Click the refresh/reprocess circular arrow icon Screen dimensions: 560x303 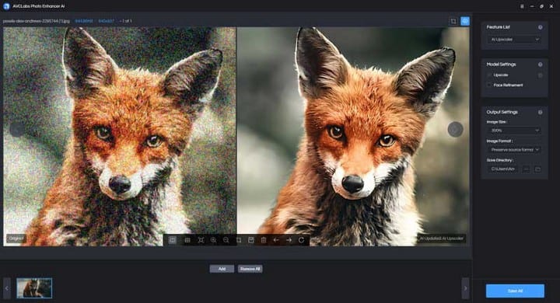click(301, 240)
